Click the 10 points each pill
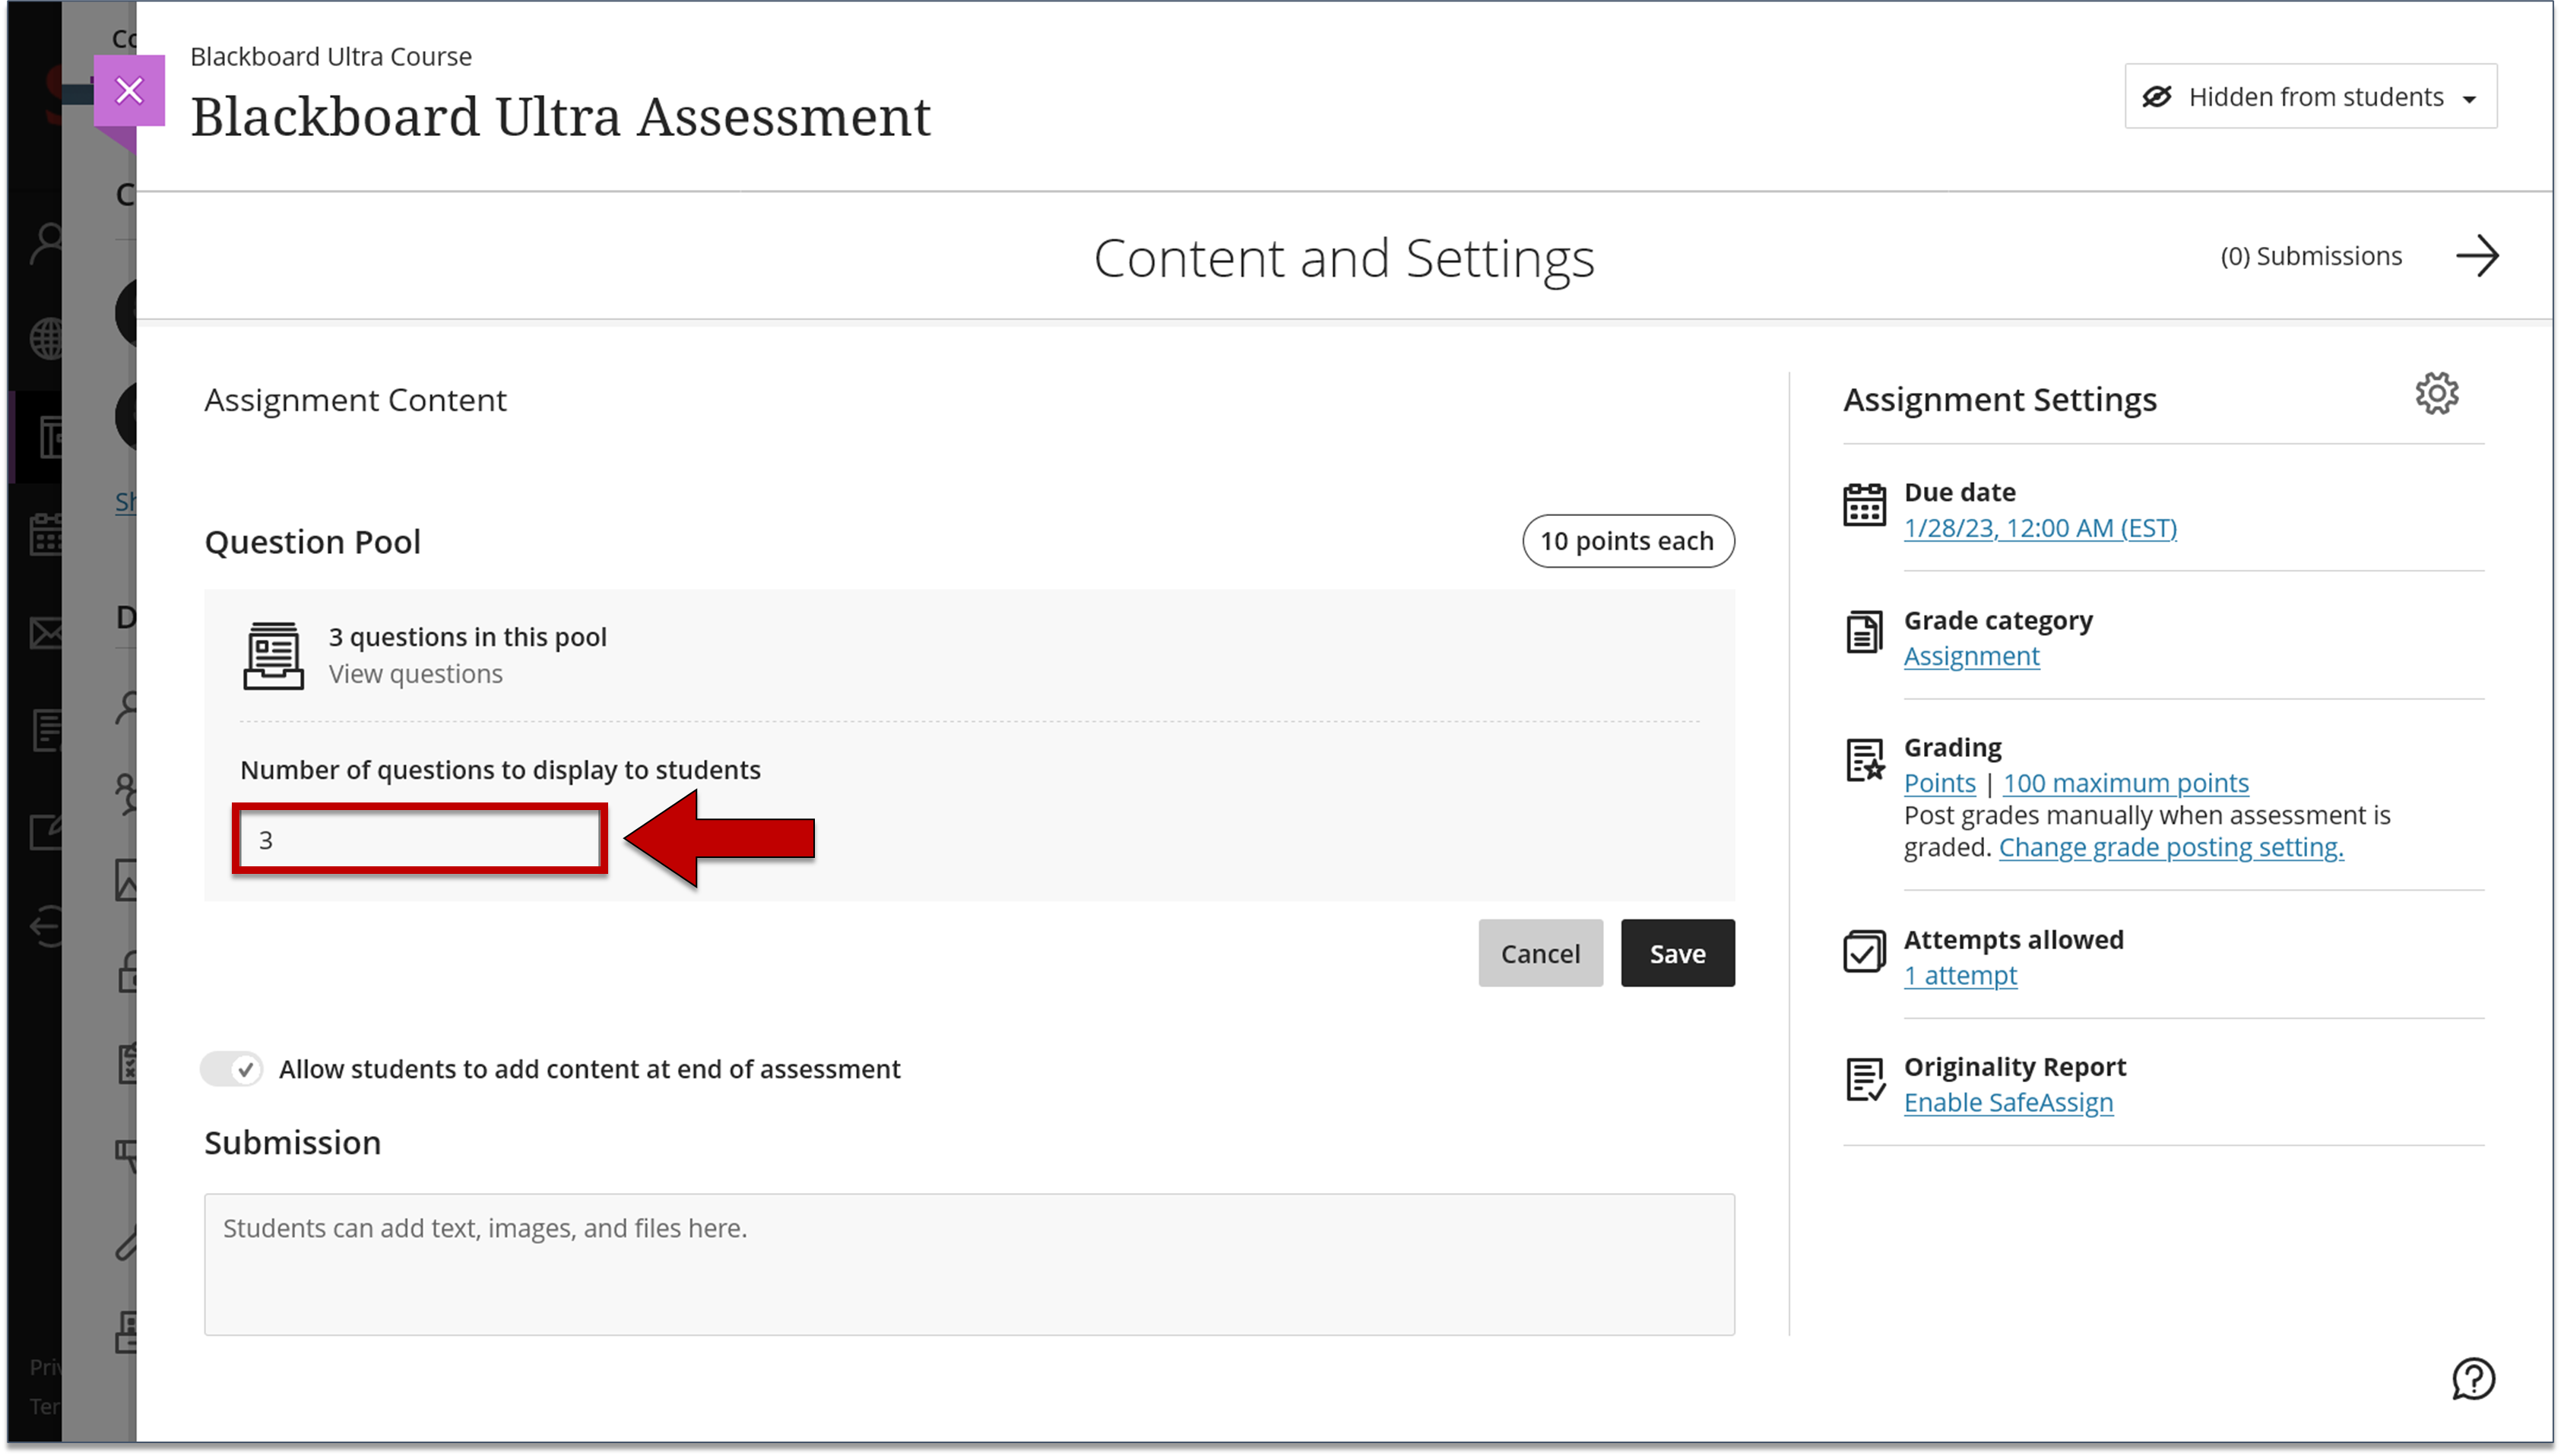 pos(1627,541)
